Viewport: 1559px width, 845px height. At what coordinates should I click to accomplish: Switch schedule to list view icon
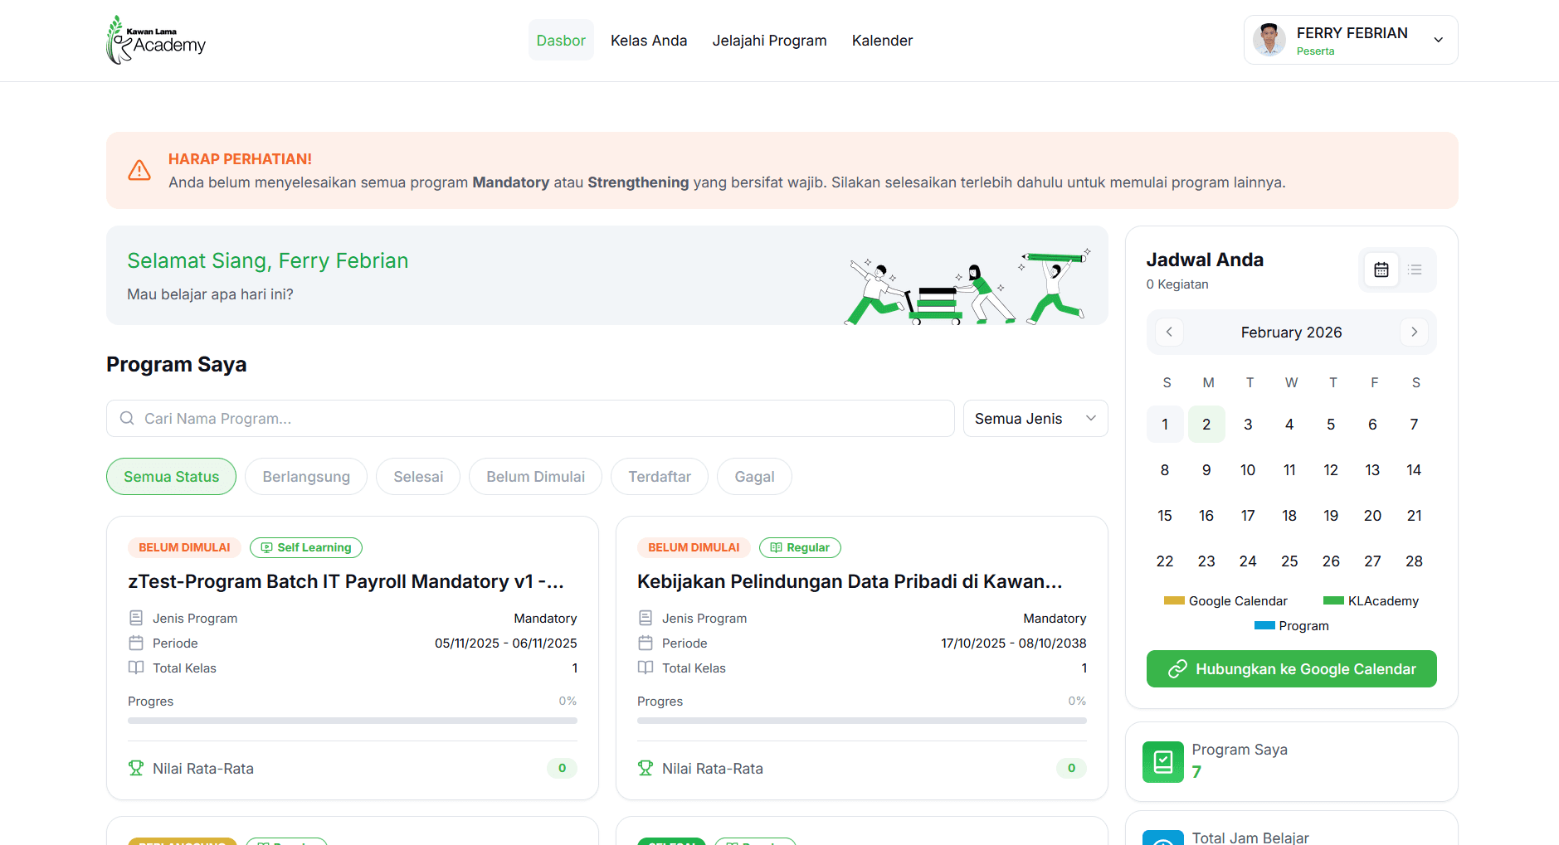[x=1415, y=270]
